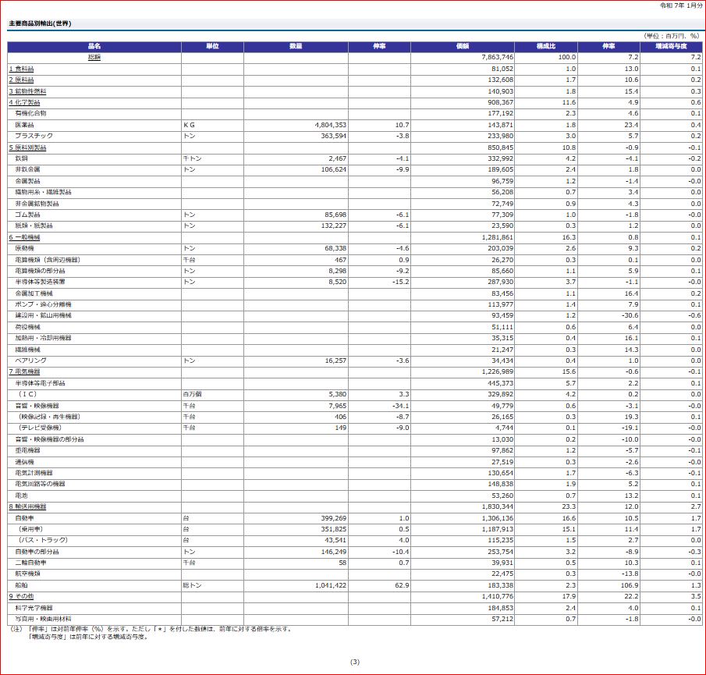Click the 単位 column header
706x675 pixels.
(x=212, y=46)
